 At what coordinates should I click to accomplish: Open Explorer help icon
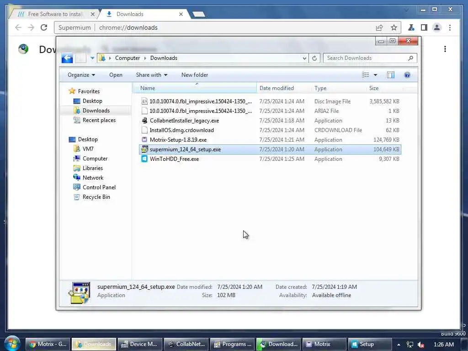pos(407,75)
